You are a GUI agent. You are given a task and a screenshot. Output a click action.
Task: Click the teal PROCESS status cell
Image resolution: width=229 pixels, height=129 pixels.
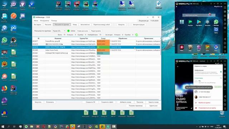(103, 53)
